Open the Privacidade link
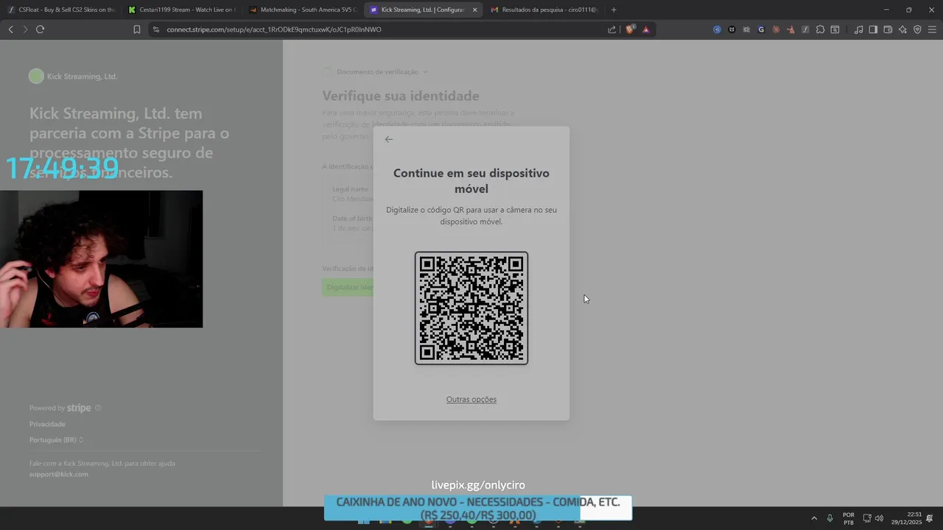Screen dimensions: 943x530 [47, 424]
